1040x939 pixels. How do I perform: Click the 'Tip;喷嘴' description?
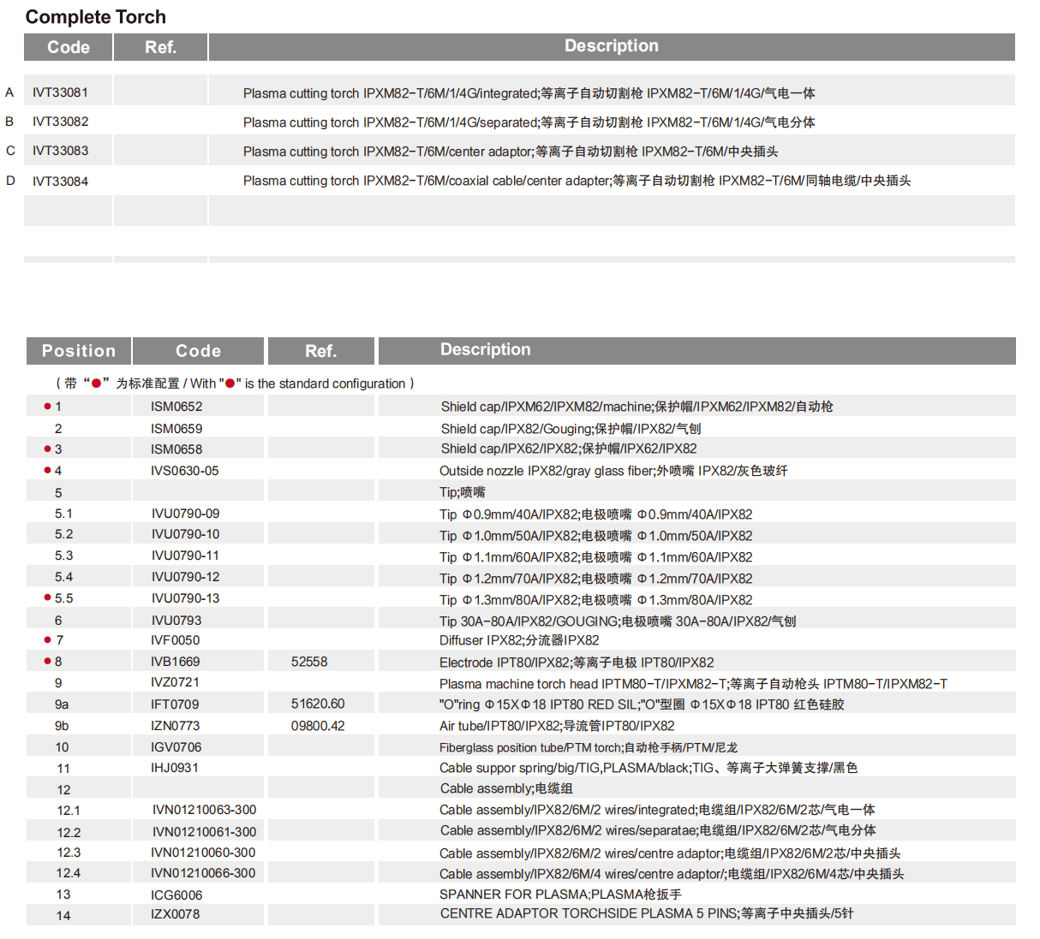(x=463, y=492)
